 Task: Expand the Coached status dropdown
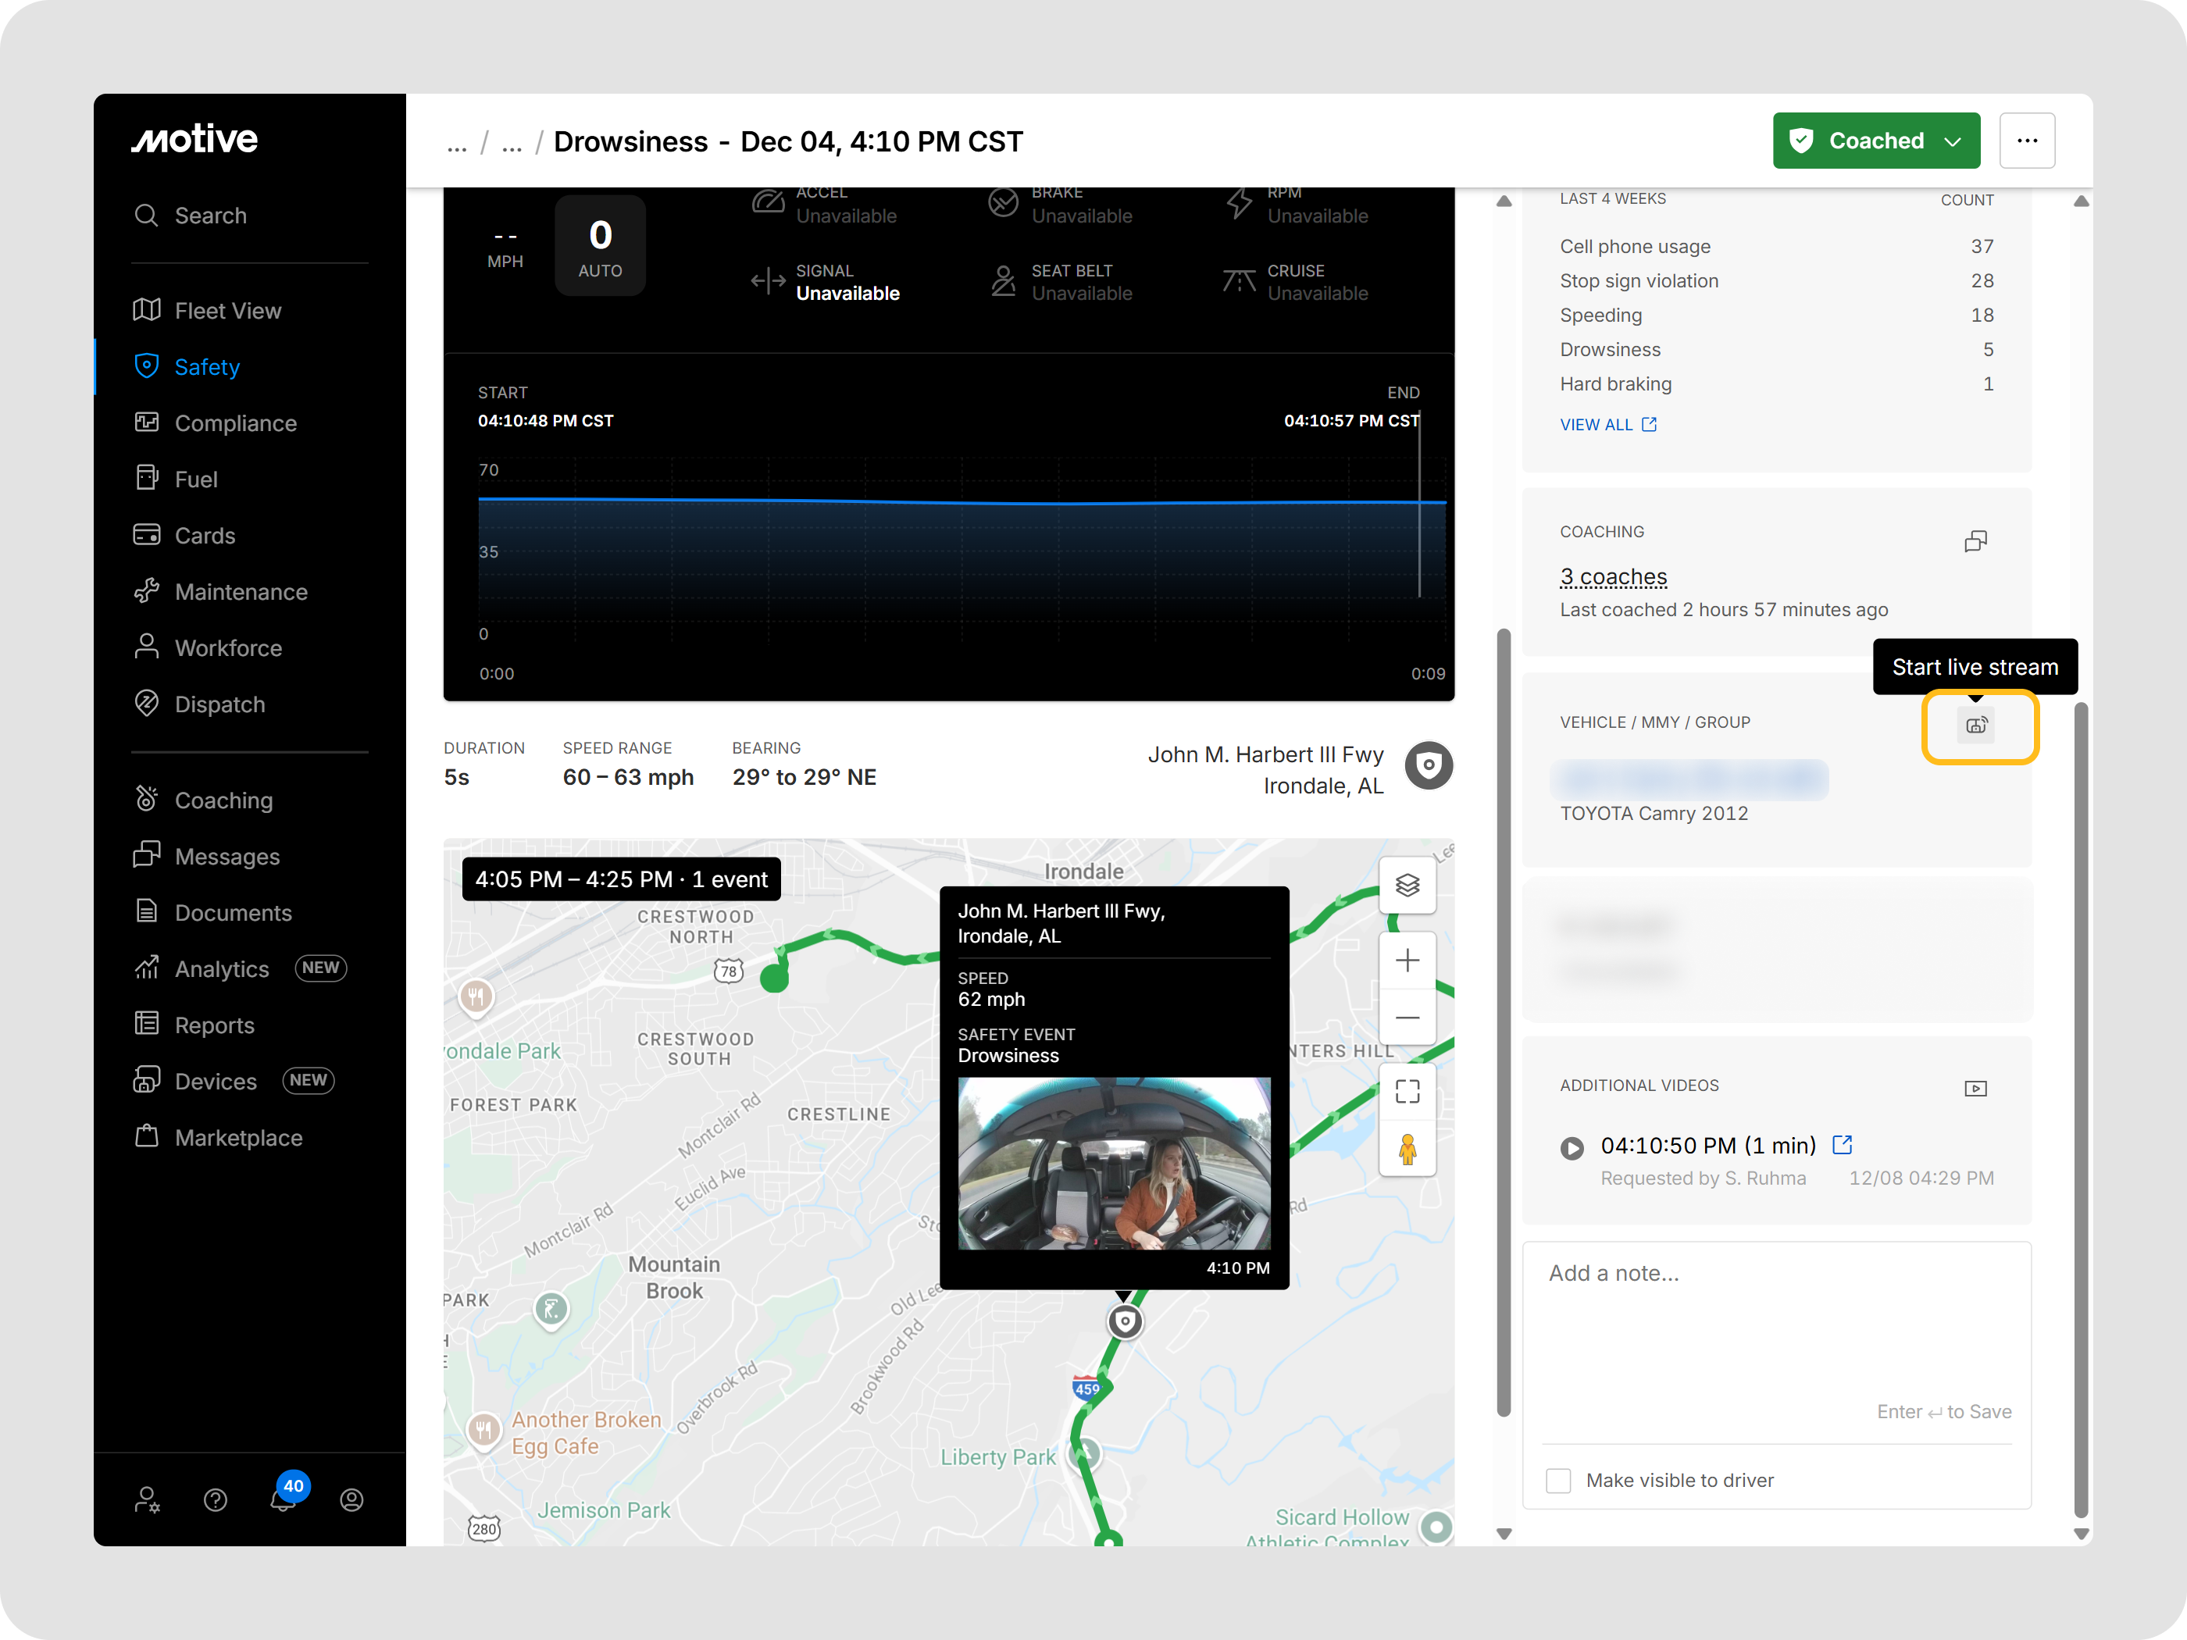pyautogui.click(x=1875, y=141)
